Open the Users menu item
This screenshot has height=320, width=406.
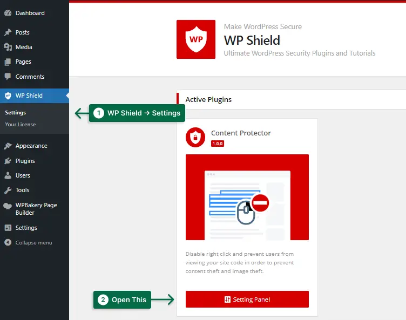click(35, 175)
